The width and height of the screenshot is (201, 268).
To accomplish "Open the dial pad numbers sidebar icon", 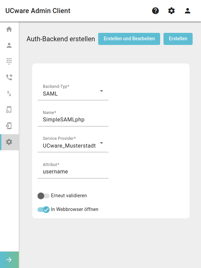I will [x=9, y=61].
